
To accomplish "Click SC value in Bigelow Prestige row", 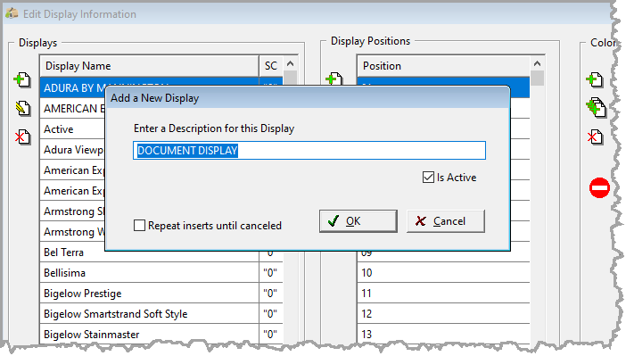I will (270, 294).
